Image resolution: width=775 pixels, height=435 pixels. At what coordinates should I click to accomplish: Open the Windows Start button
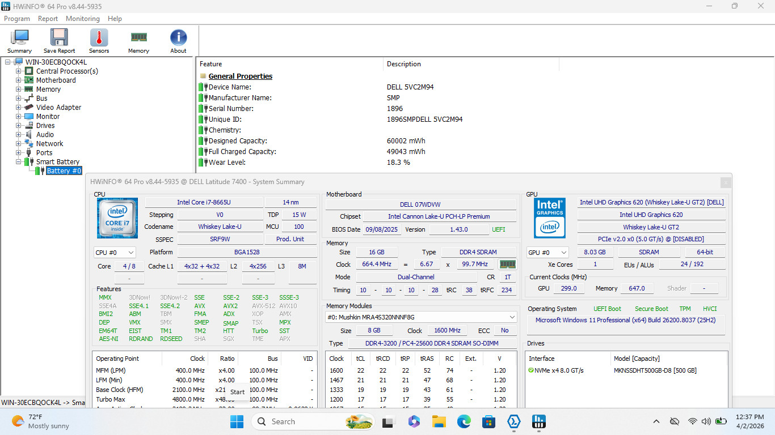tap(237, 421)
